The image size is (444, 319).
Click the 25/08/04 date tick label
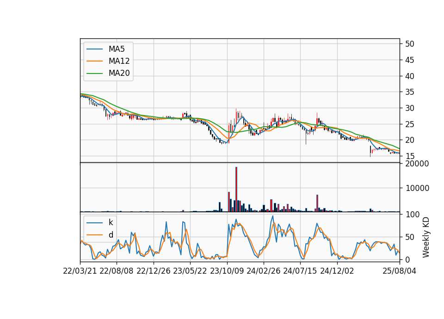[399, 271]
